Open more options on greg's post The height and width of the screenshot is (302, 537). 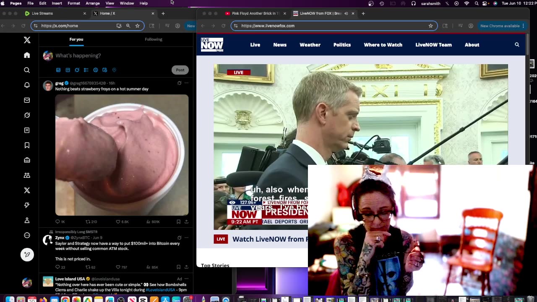click(x=186, y=83)
